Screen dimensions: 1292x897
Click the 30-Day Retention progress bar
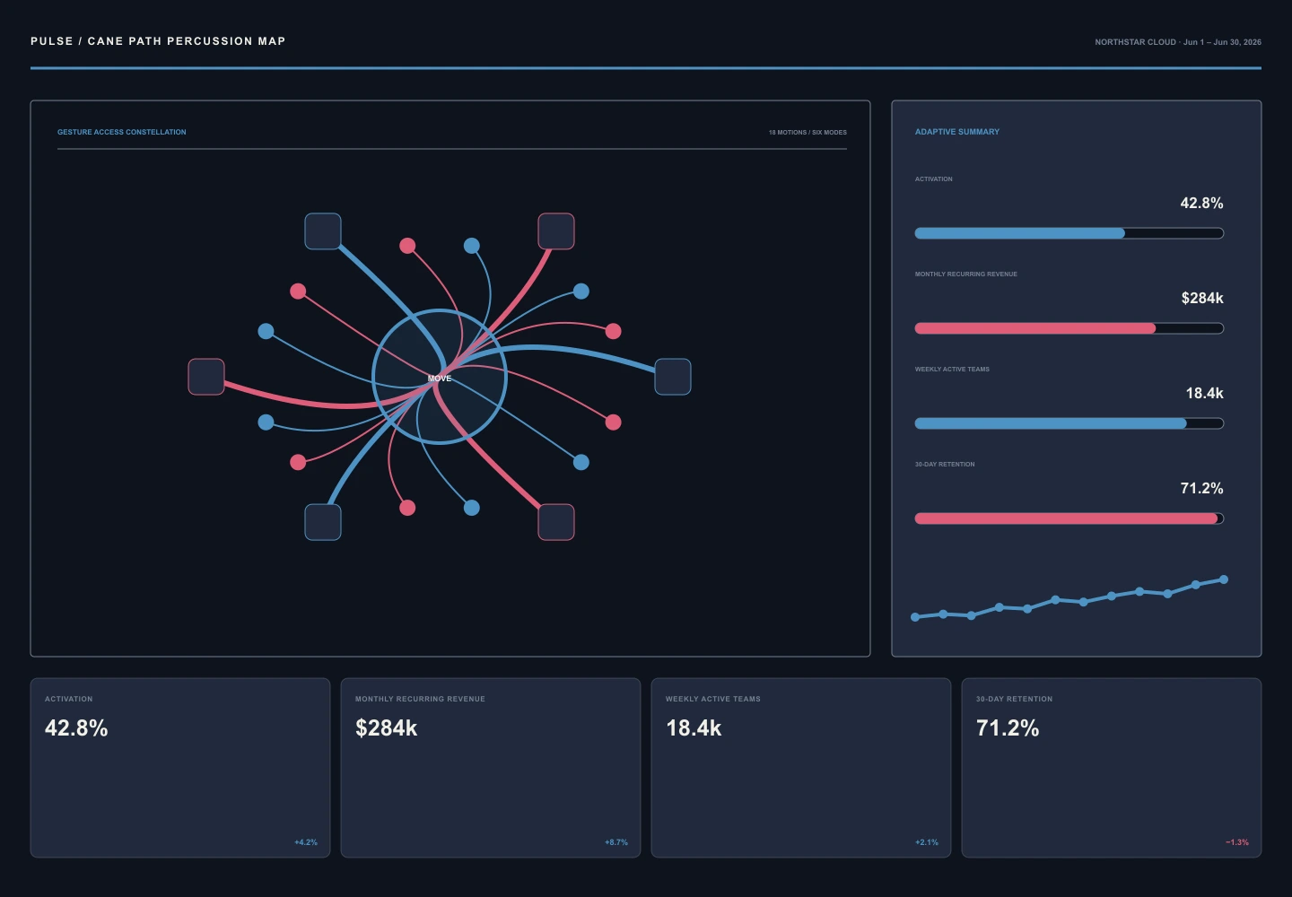point(1069,518)
